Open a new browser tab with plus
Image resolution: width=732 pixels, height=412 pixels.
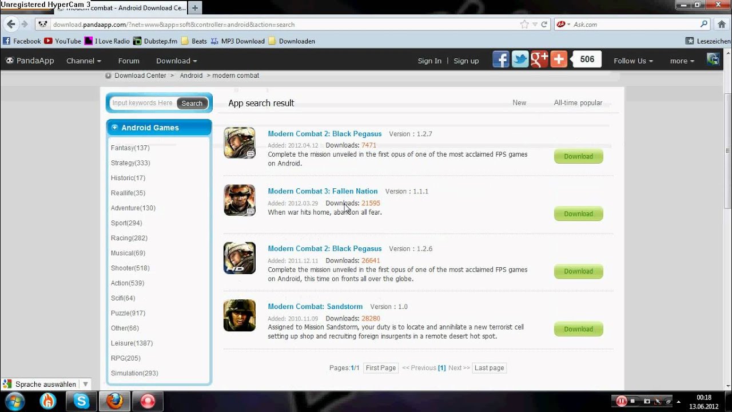pyautogui.click(x=195, y=8)
